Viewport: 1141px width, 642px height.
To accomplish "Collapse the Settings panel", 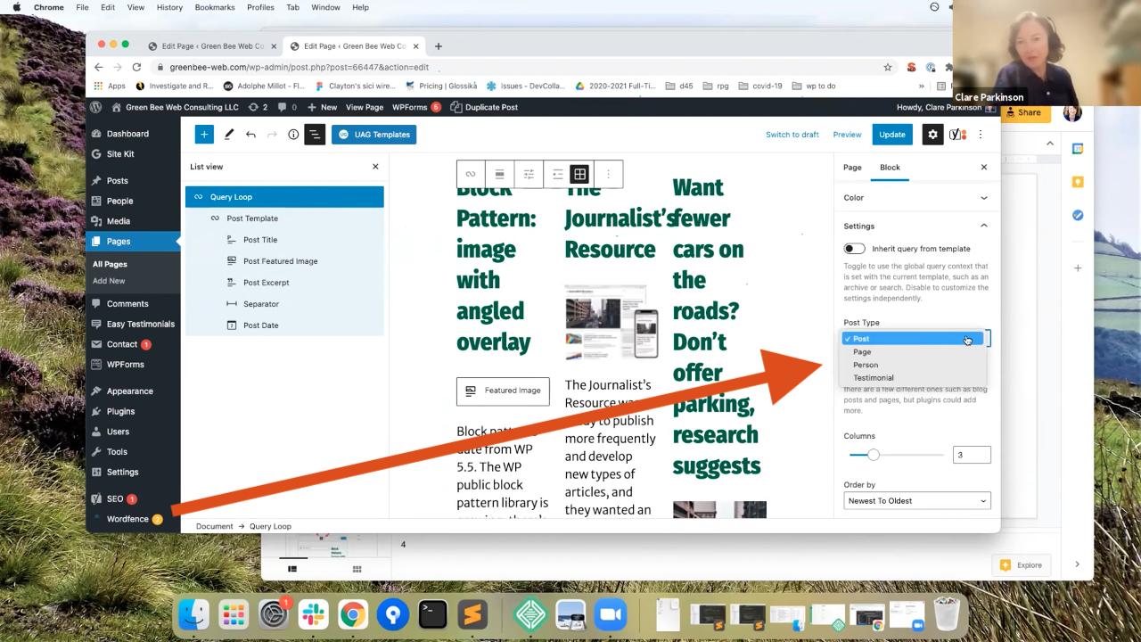I will [x=916, y=226].
